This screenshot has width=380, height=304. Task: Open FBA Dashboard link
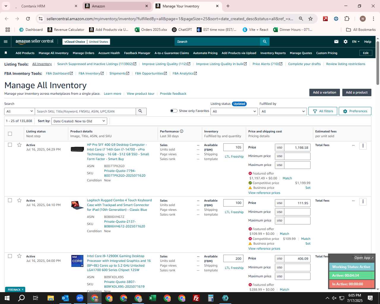(x=59, y=73)
